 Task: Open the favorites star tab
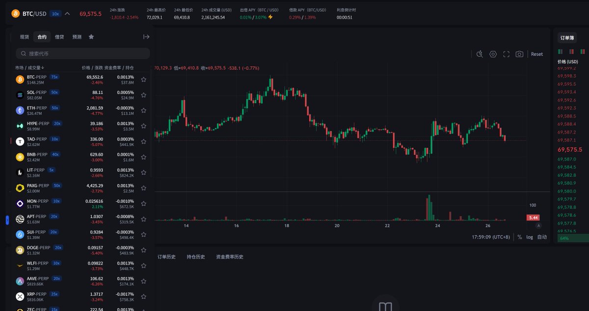tap(91, 37)
